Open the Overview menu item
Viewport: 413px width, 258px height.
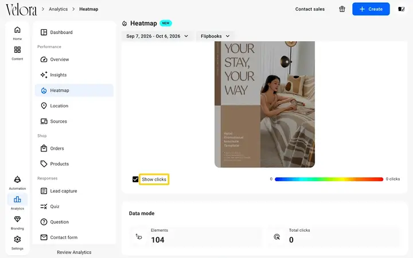(x=74, y=60)
